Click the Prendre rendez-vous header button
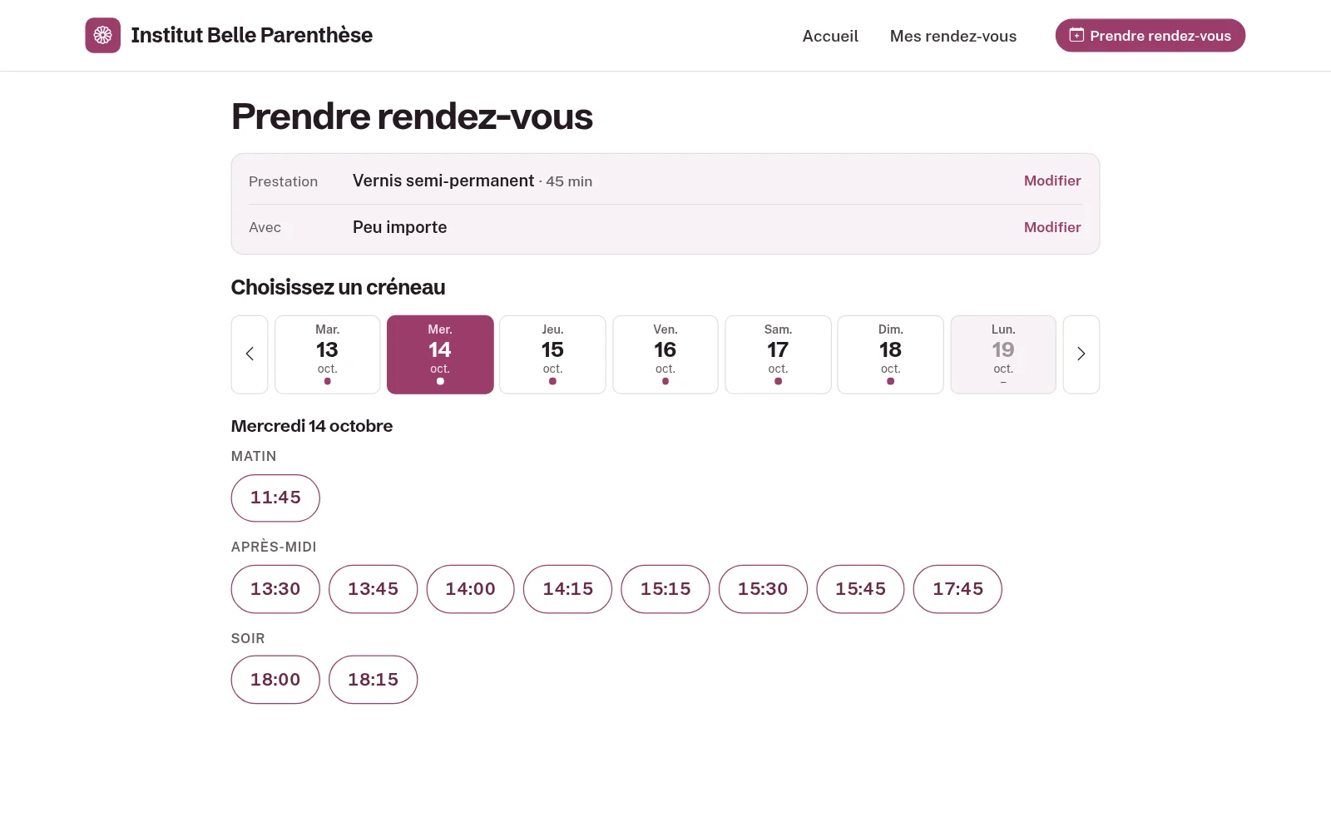Viewport: 1331px width, 832px height. point(1150,36)
